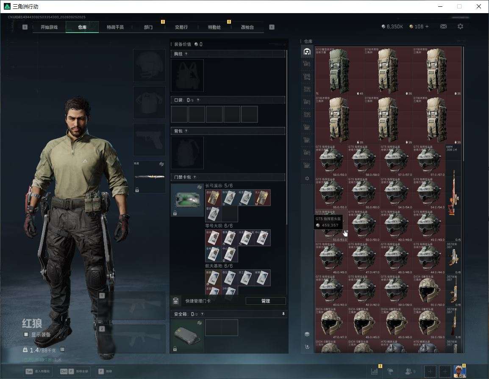Select the GT0 backpack with capacity 45

point(339,71)
